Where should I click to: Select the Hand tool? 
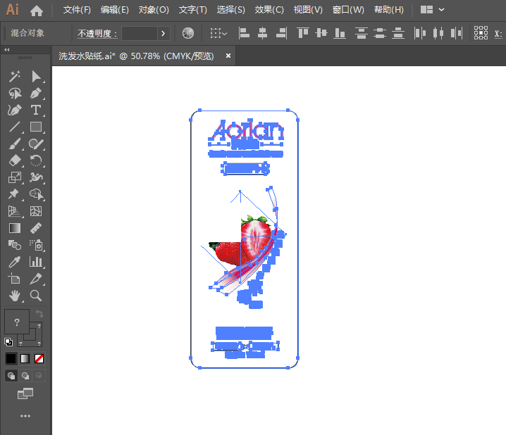[x=15, y=295]
